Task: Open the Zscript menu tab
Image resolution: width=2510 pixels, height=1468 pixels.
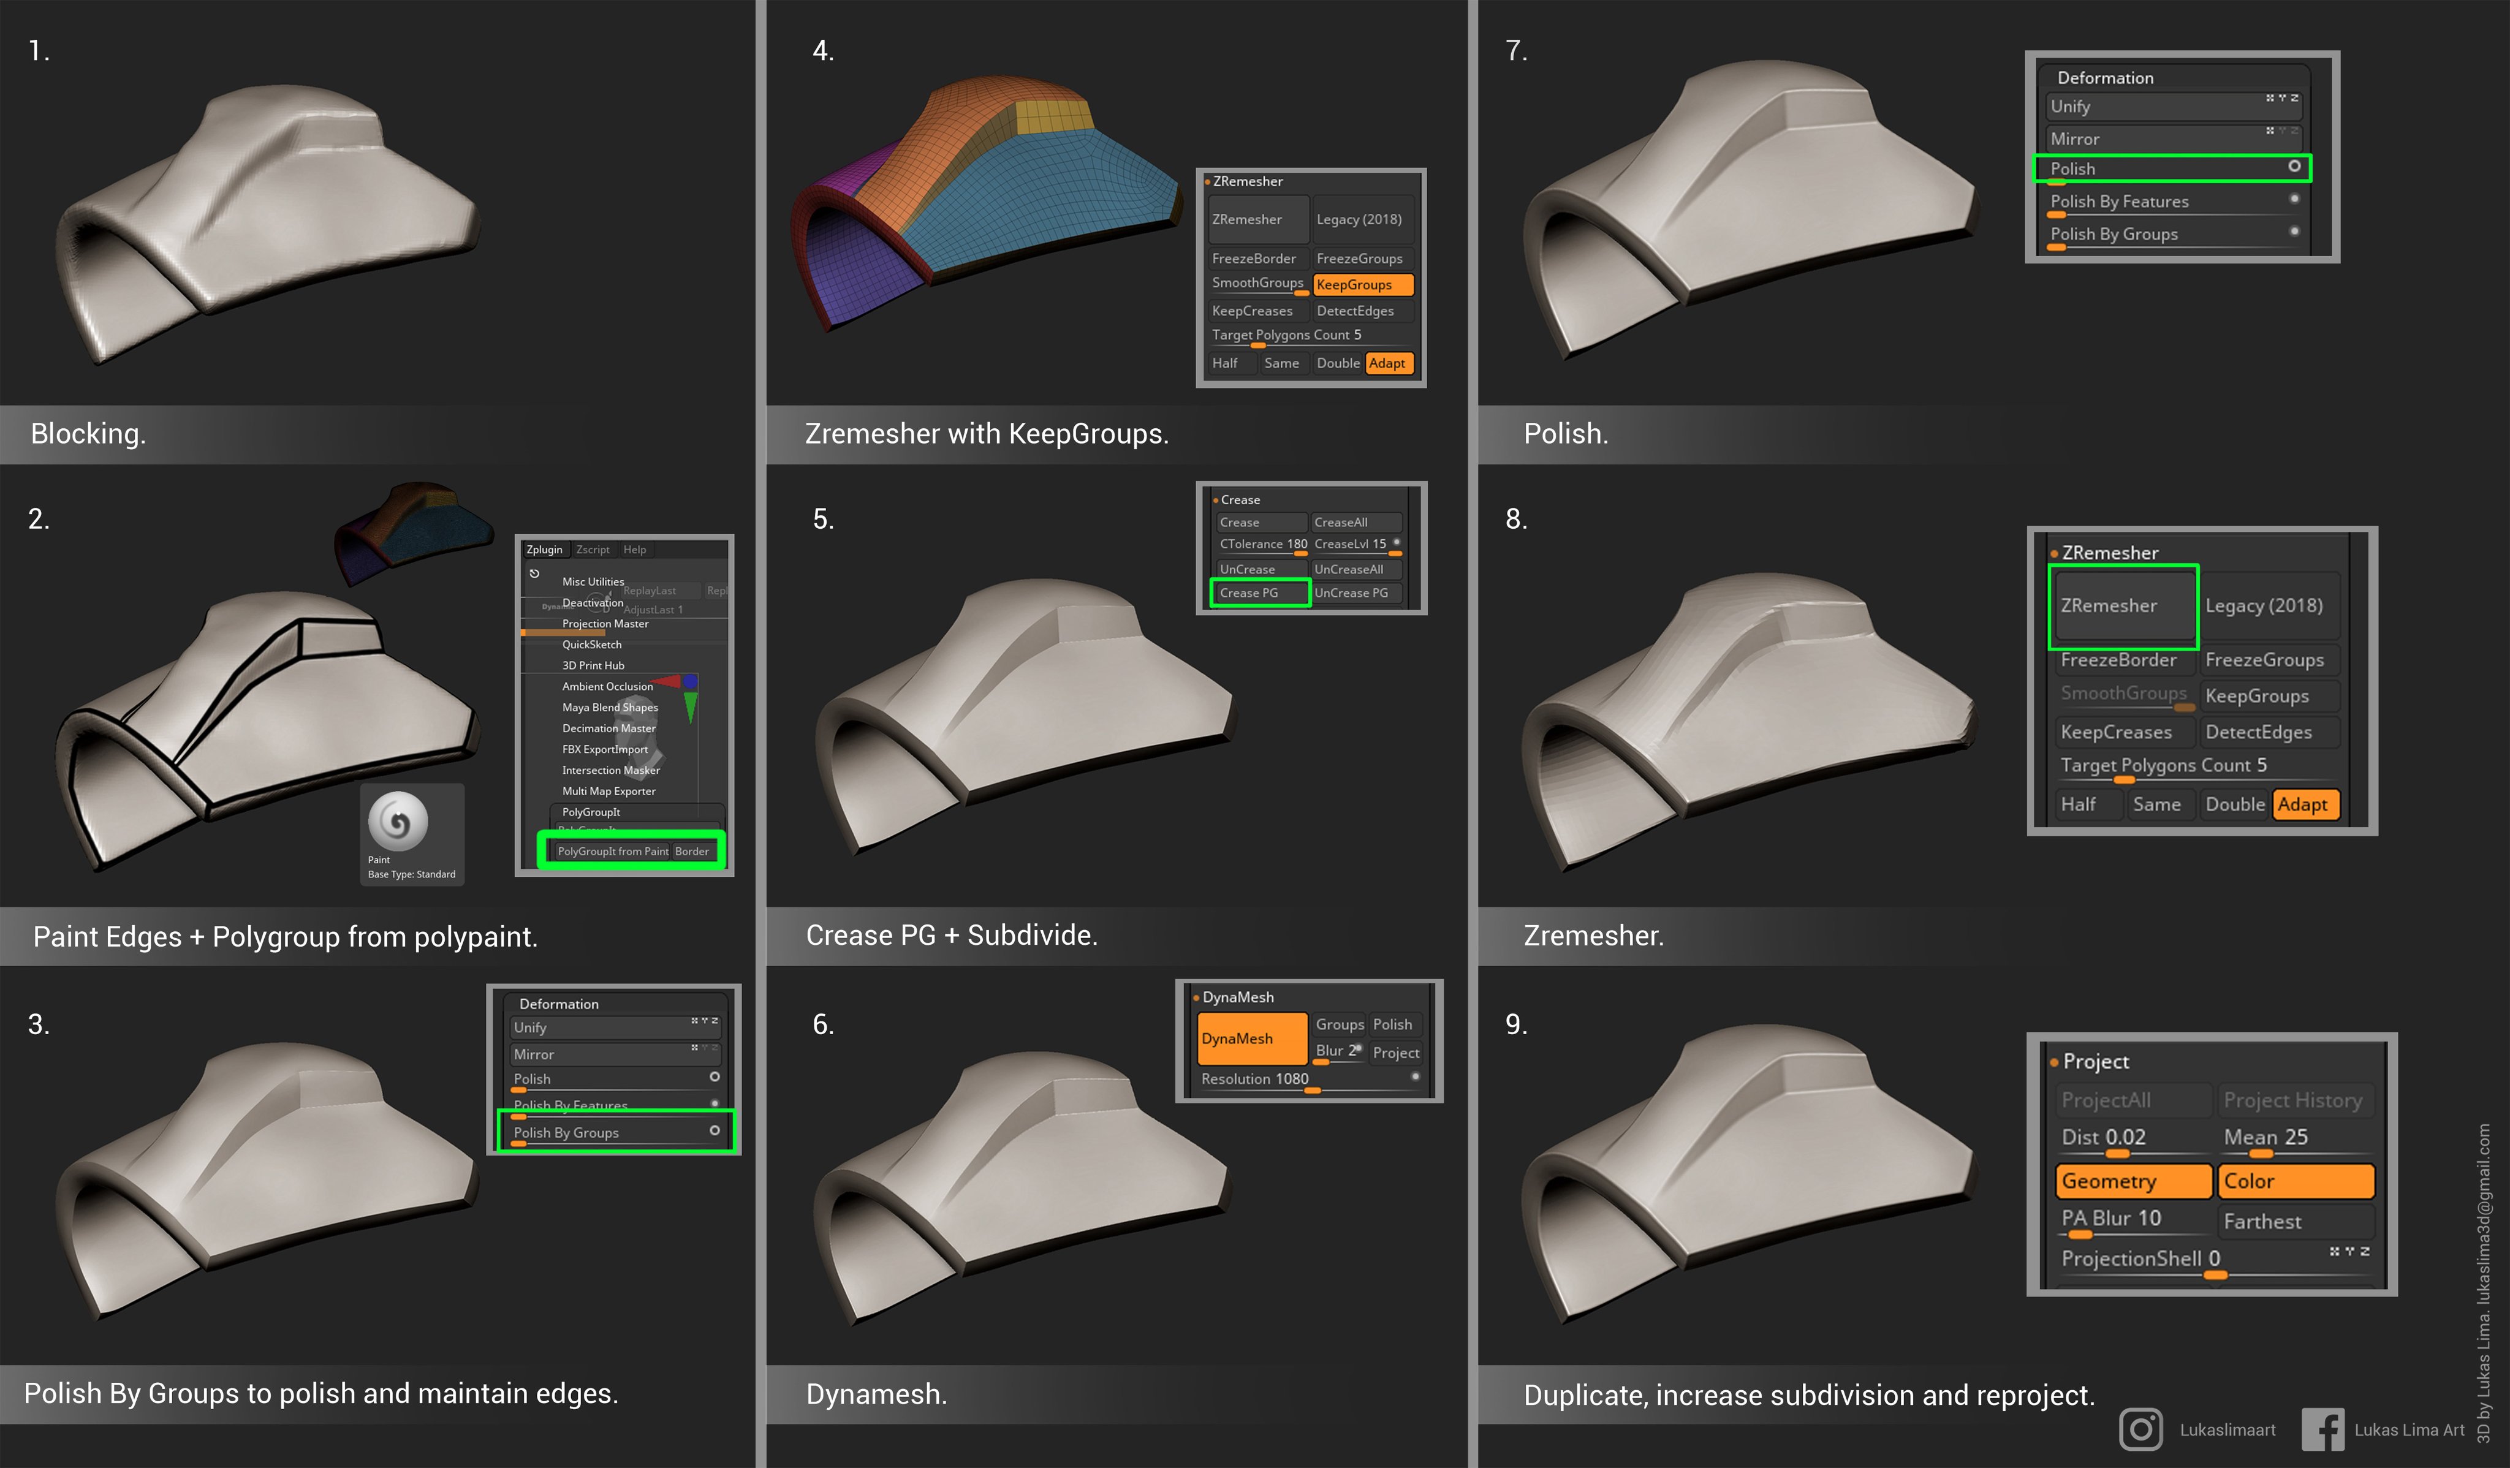Action: point(593,550)
